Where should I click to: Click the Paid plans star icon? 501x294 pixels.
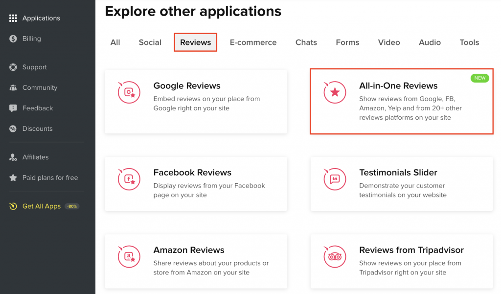point(13,178)
